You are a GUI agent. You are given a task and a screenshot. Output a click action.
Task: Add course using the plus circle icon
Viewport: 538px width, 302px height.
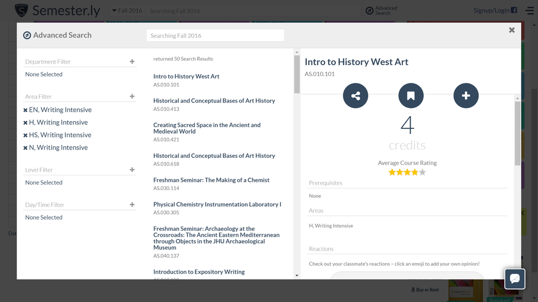(466, 96)
